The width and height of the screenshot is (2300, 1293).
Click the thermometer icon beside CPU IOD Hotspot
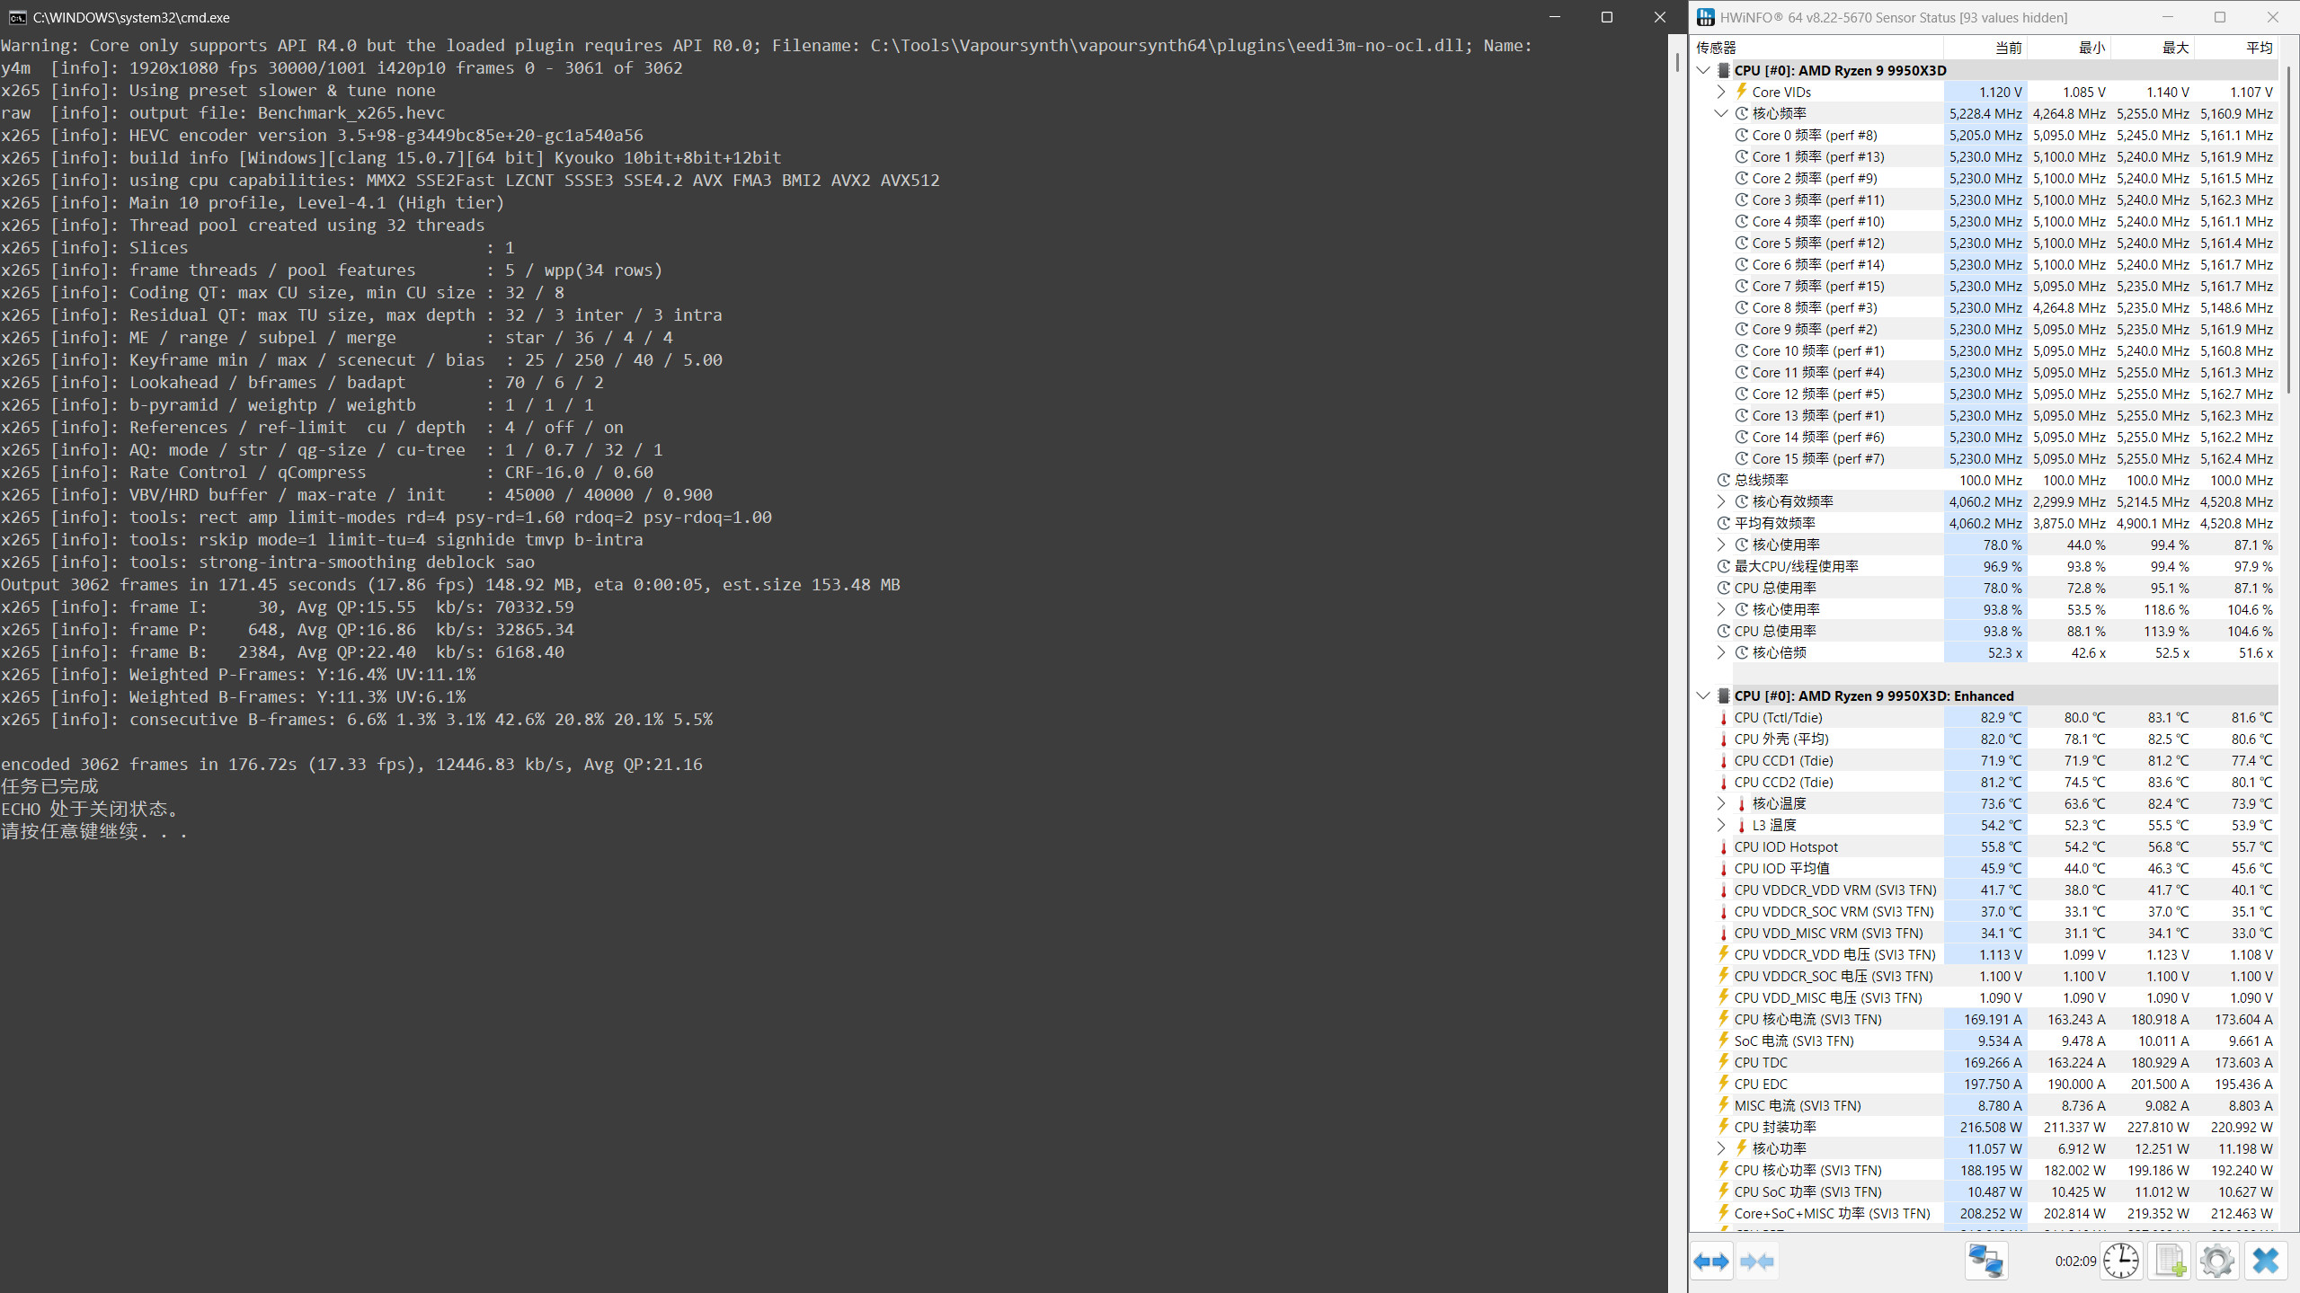[1723, 846]
